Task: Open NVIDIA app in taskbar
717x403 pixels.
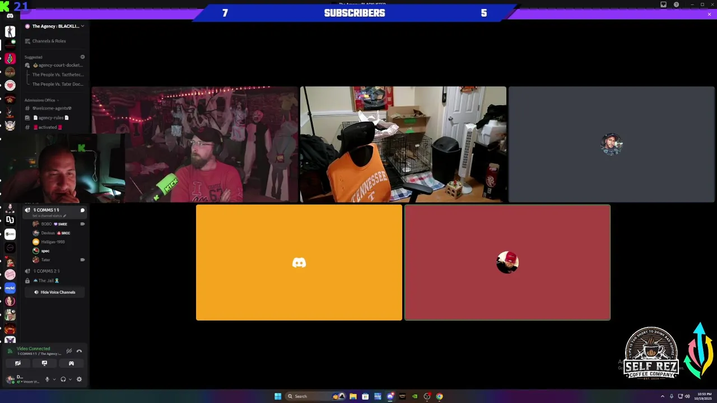Action: [x=415, y=396]
